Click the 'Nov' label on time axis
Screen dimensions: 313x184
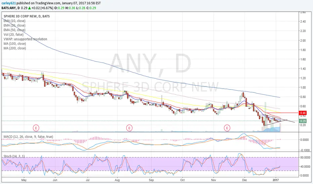pyautogui.click(x=214, y=180)
